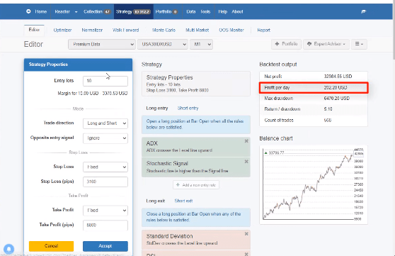Open the ADX entry rule

point(196,147)
